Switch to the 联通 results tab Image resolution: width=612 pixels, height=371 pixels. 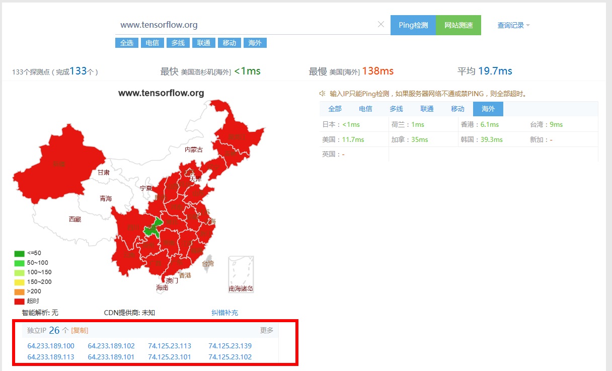pos(427,109)
